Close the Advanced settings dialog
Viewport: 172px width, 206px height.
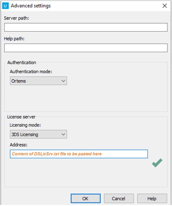click(165, 6)
